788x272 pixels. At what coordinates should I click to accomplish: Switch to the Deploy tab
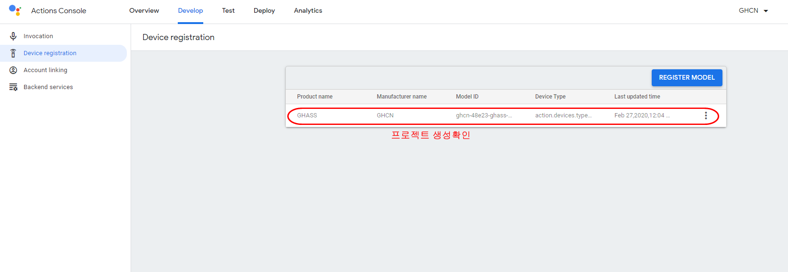(x=264, y=11)
